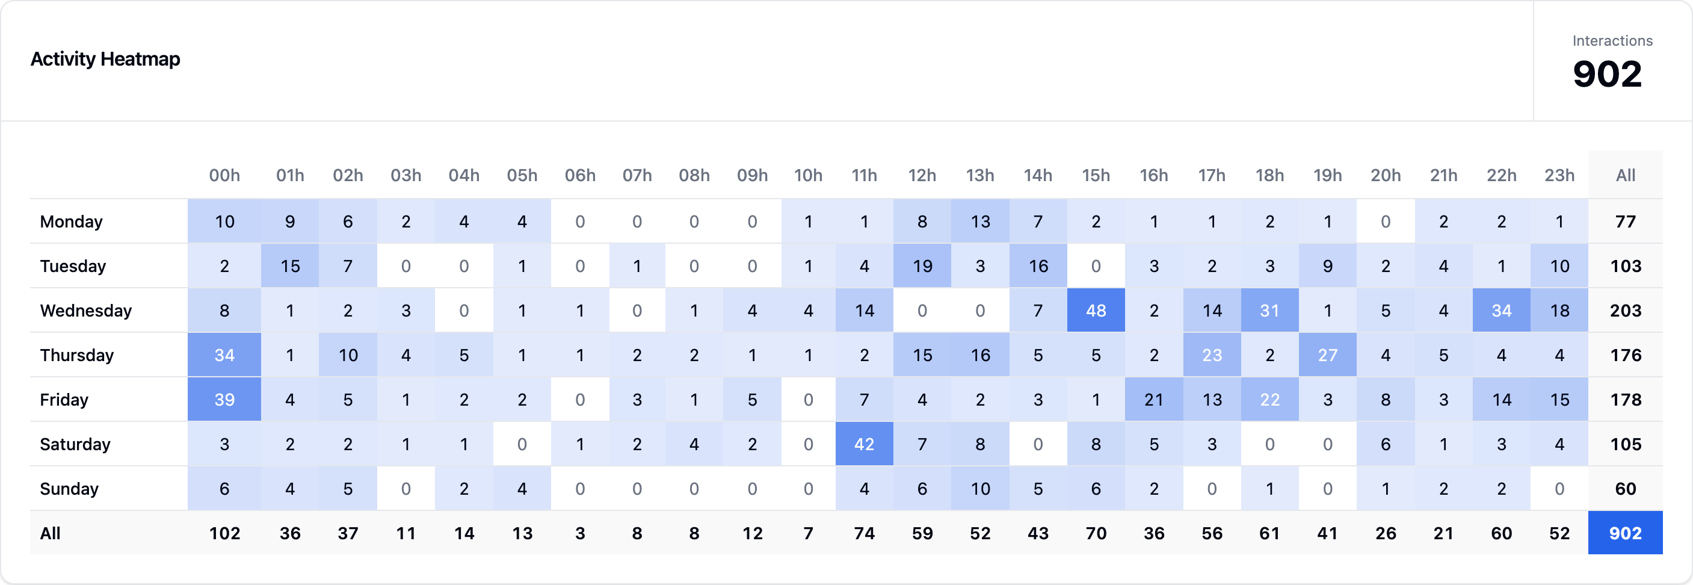The image size is (1693, 585).
Task: Click the Thursday 19h cell showing 27
Action: pos(1328,355)
